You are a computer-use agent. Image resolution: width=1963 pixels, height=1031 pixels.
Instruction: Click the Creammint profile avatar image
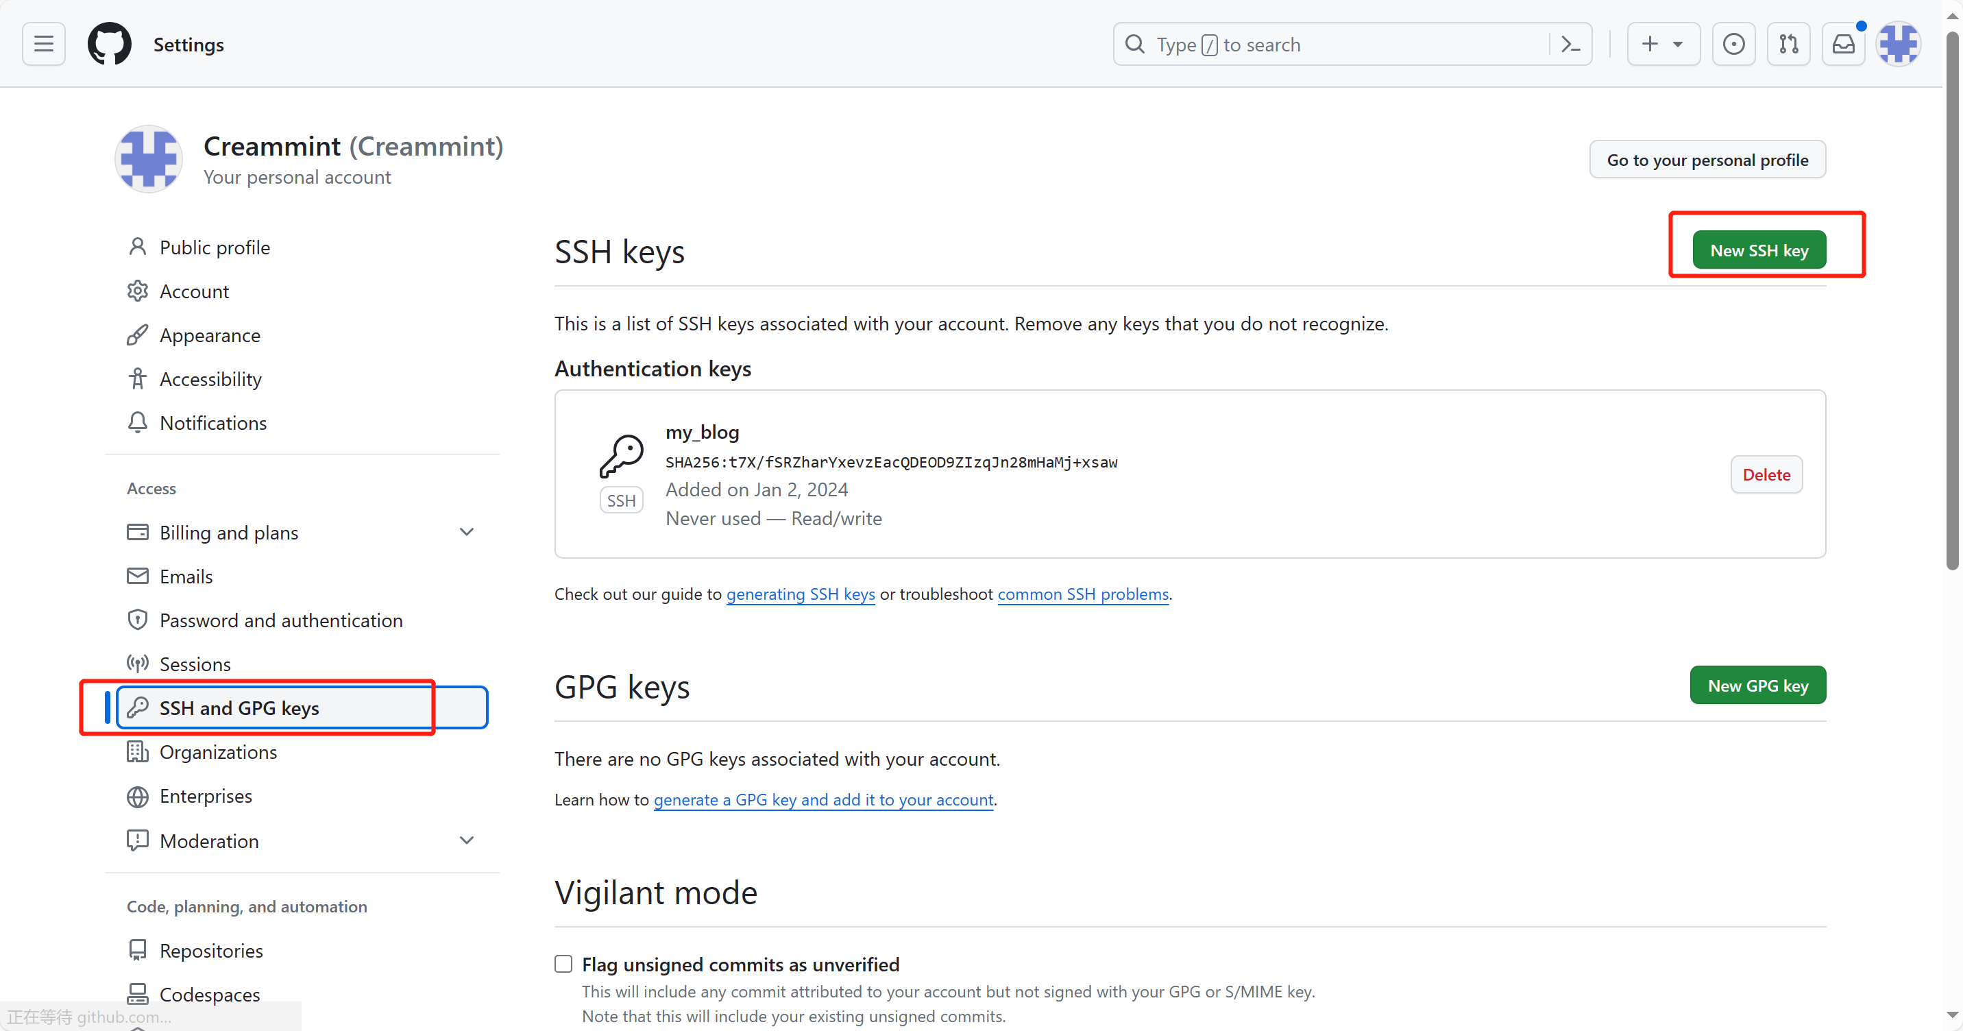coord(149,158)
